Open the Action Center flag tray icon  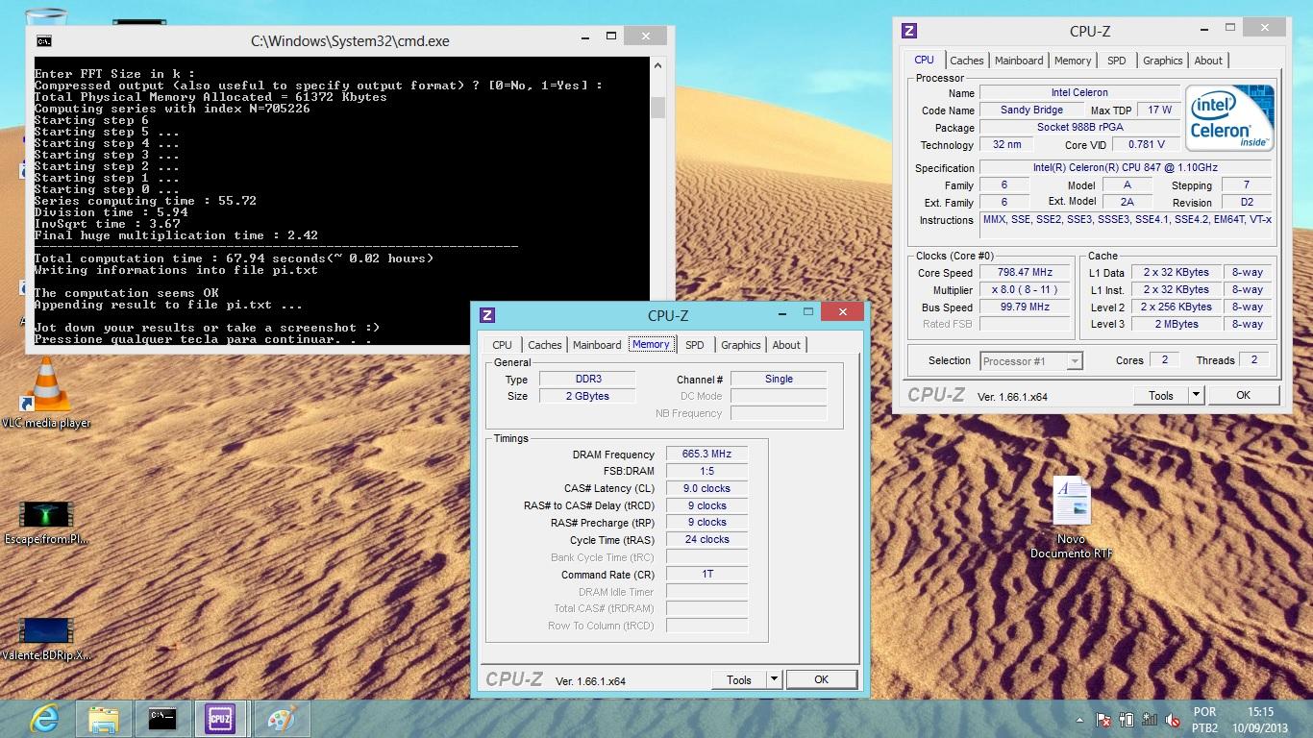1103,719
